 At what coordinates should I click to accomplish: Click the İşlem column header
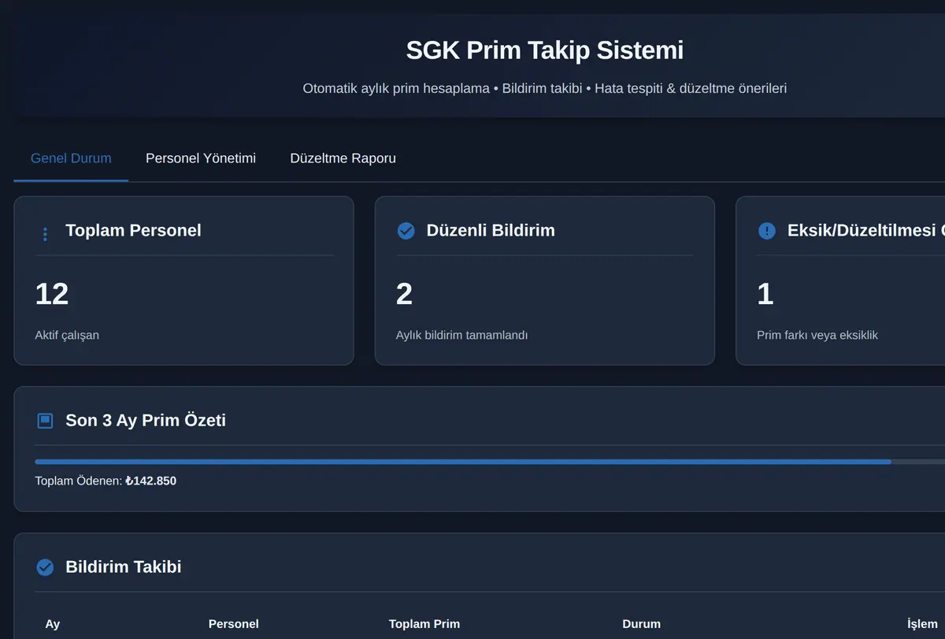coord(922,623)
